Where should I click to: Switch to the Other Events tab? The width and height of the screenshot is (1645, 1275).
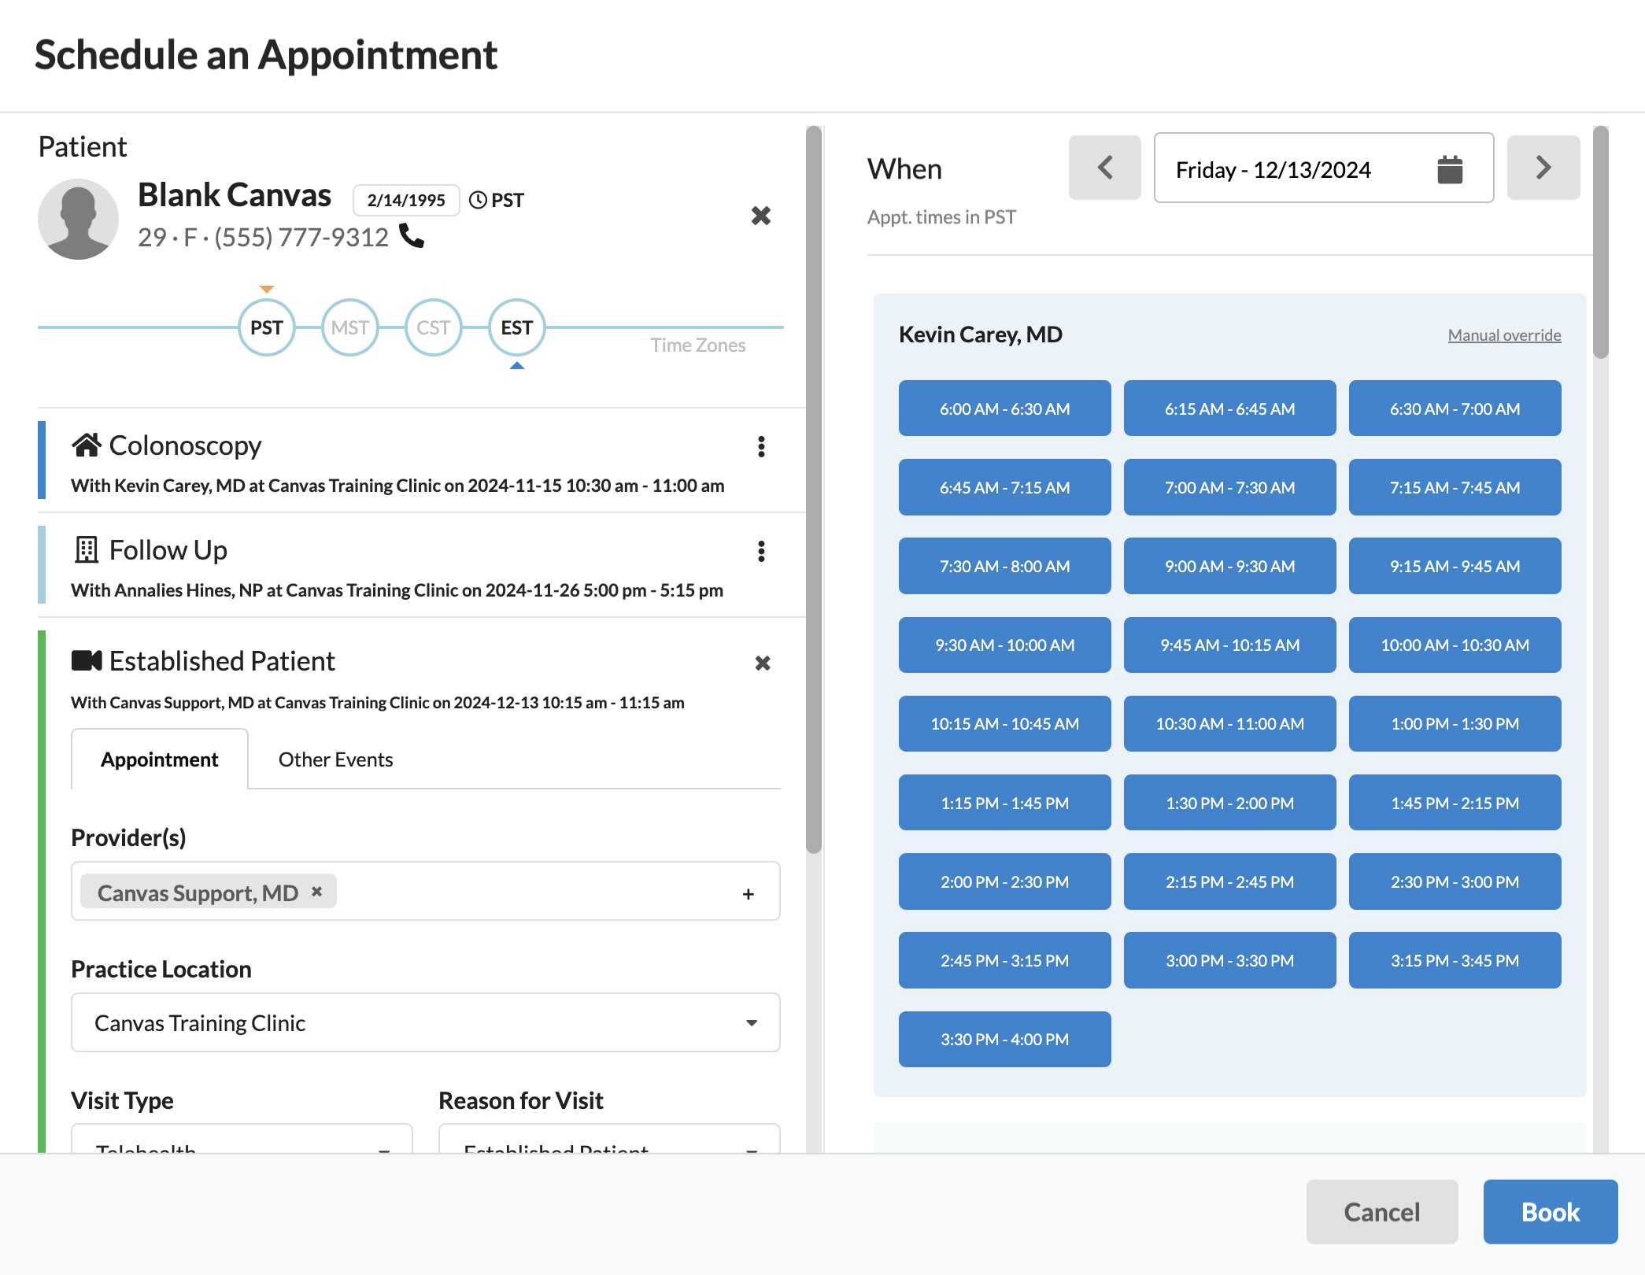pos(335,759)
